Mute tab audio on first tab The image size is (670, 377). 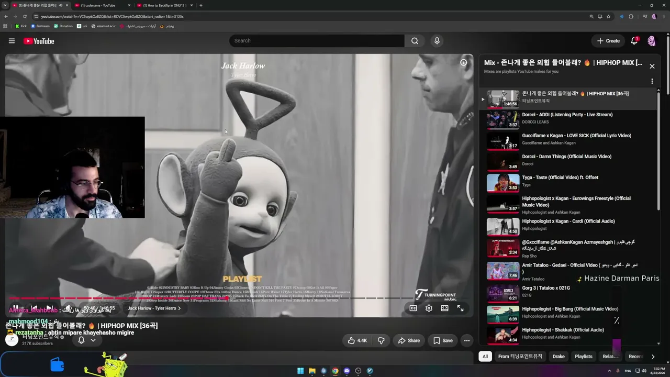point(61,5)
